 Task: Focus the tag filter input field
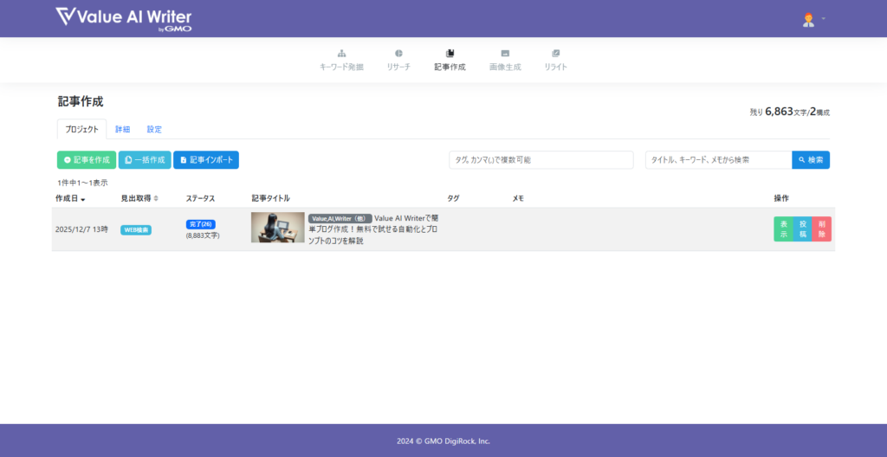[541, 160]
